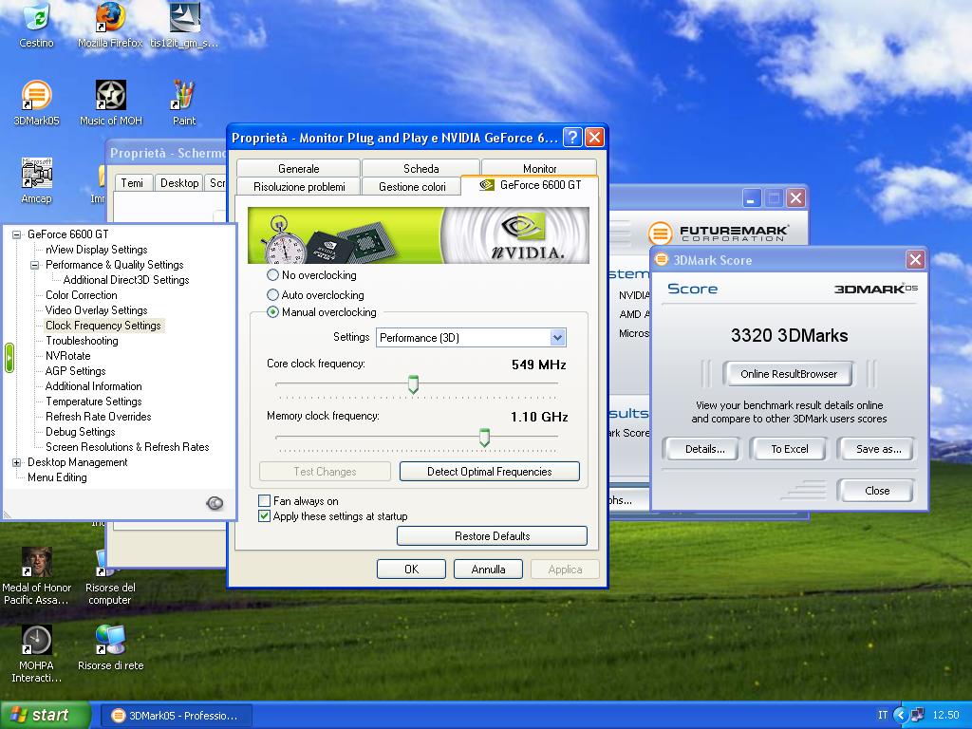This screenshot has width=972, height=729.
Task: Open the Amcap desktop shortcut
Action: [37, 181]
